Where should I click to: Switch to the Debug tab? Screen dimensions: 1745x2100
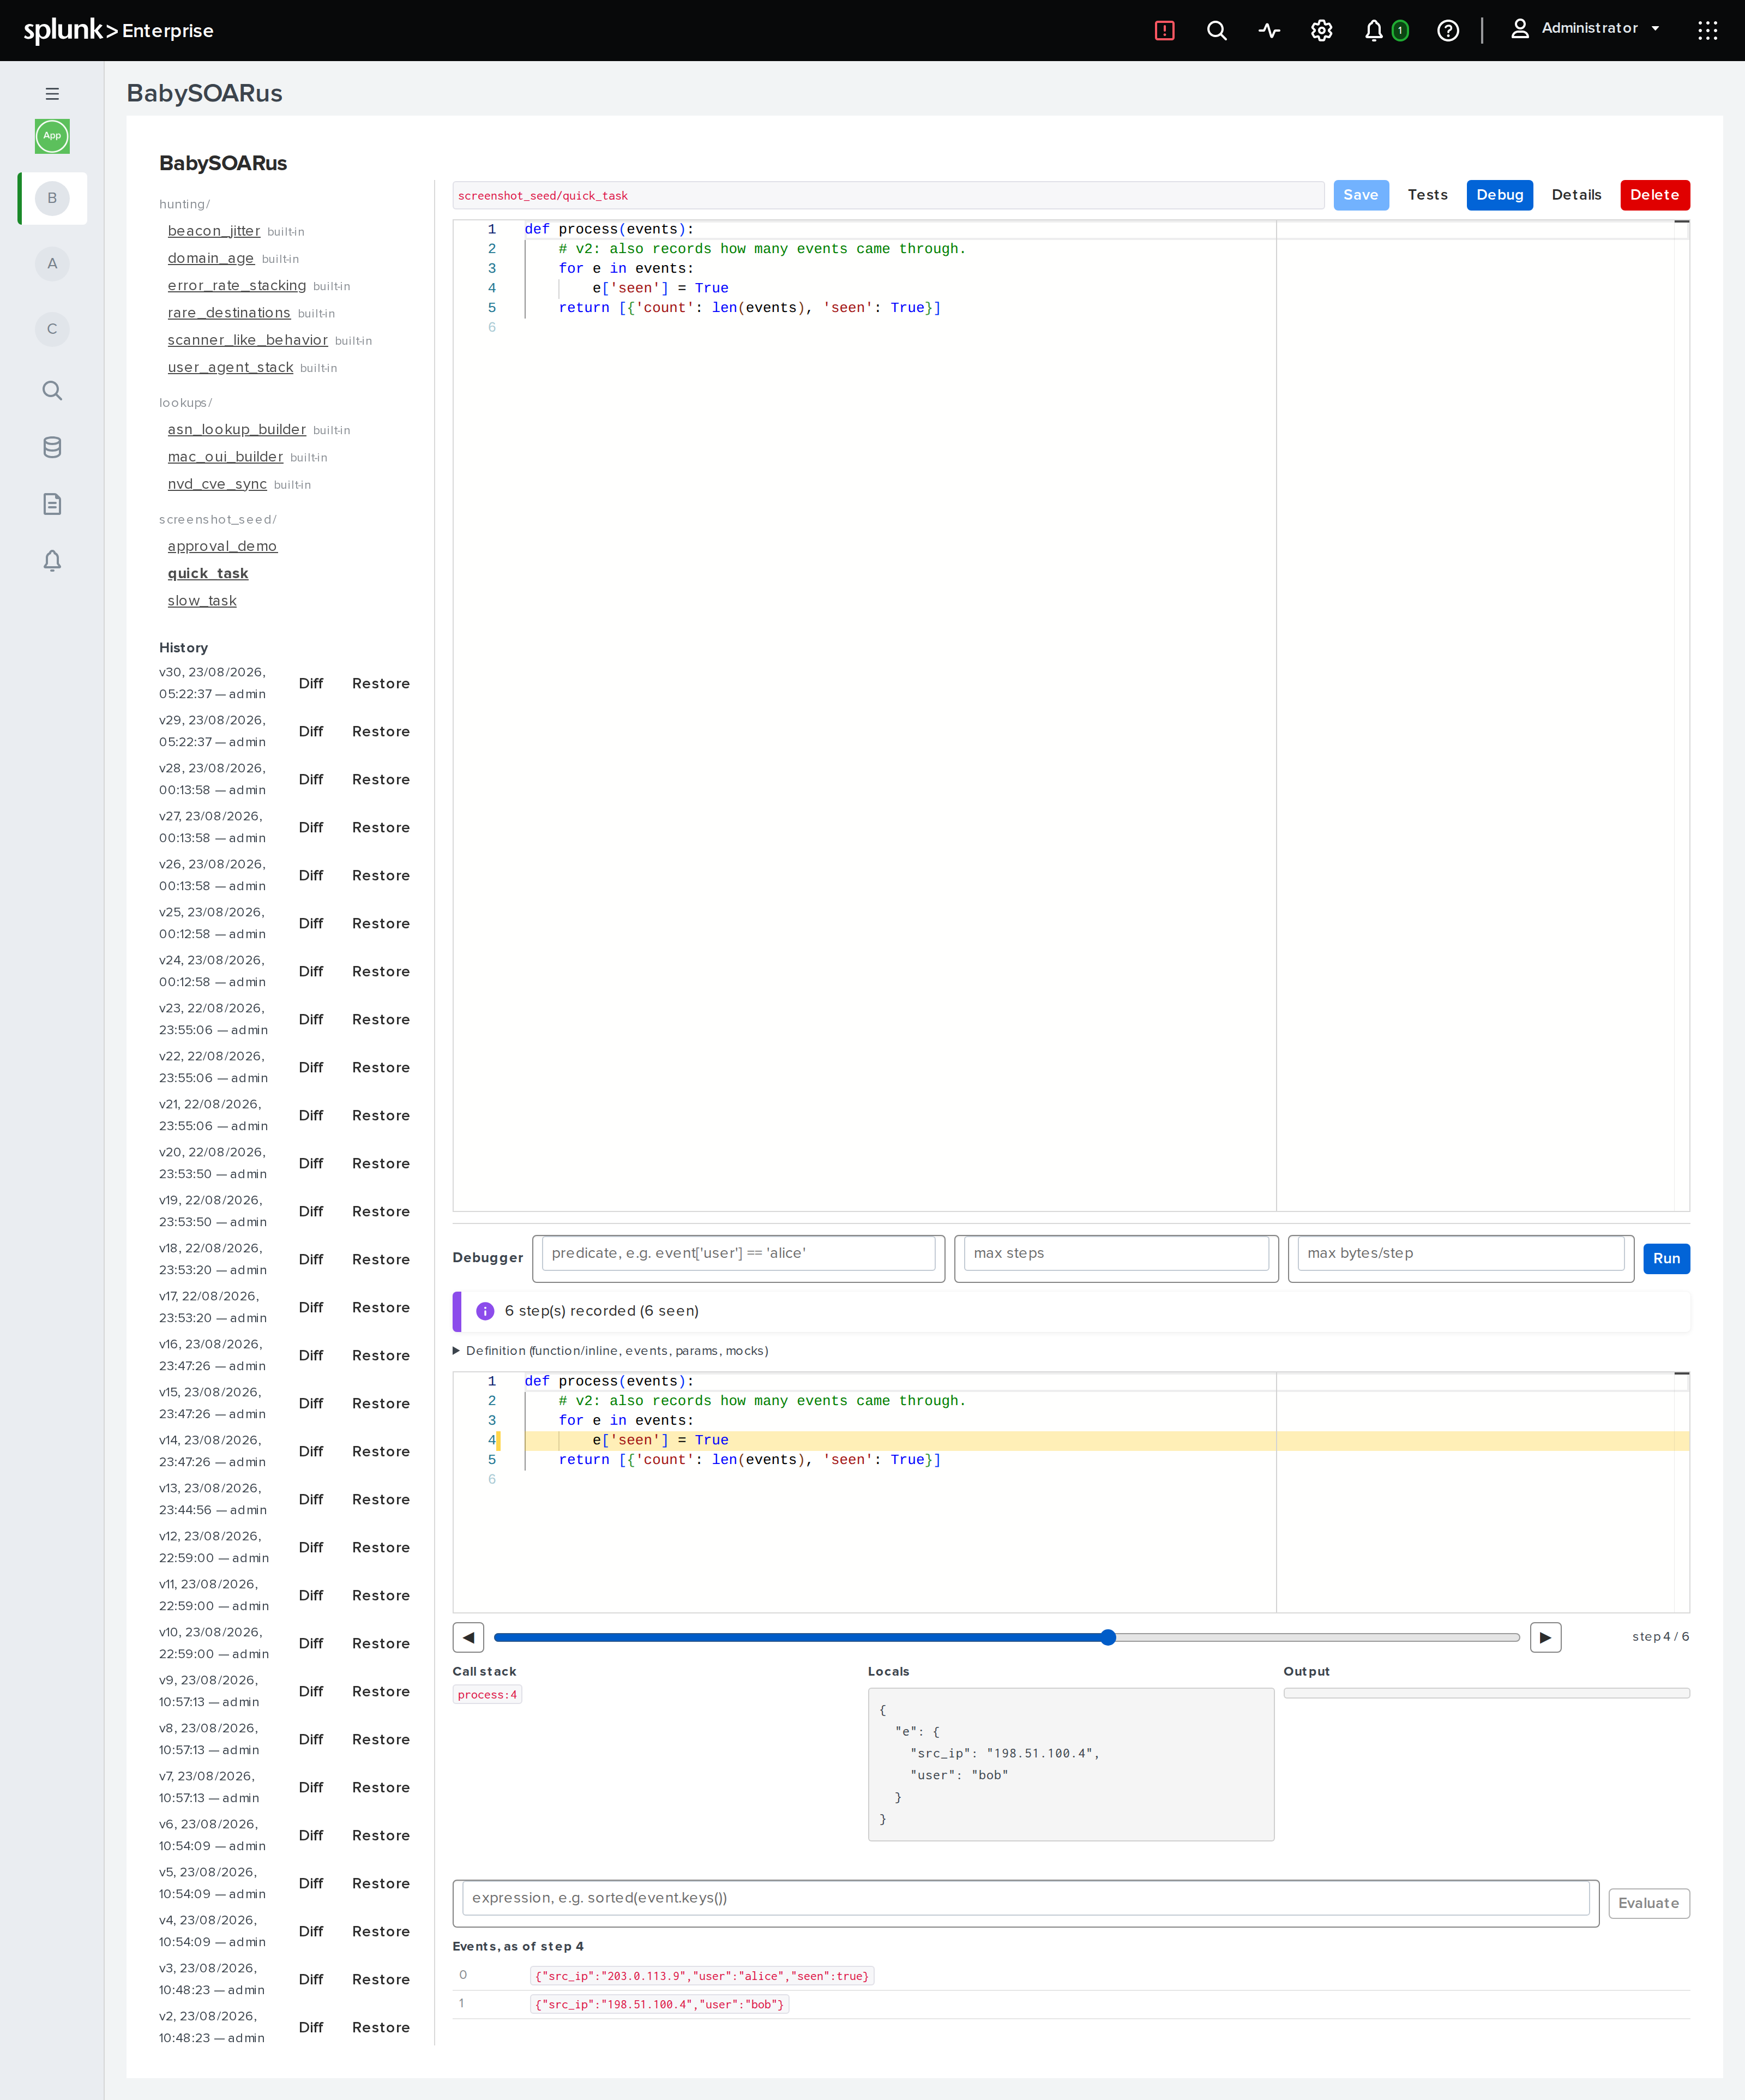click(1499, 195)
